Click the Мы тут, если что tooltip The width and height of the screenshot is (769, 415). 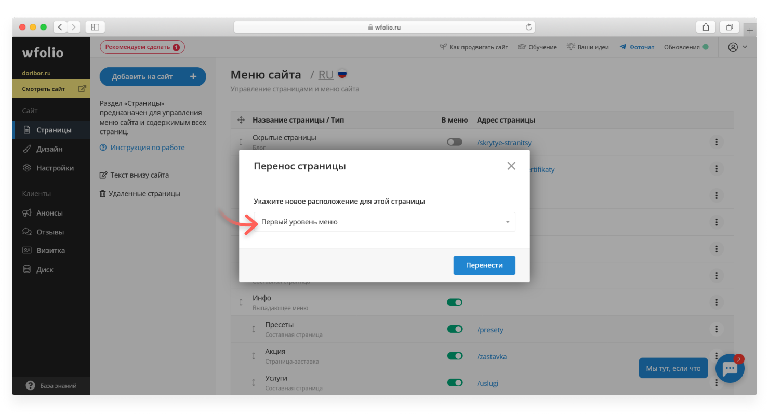tap(673, 368)
